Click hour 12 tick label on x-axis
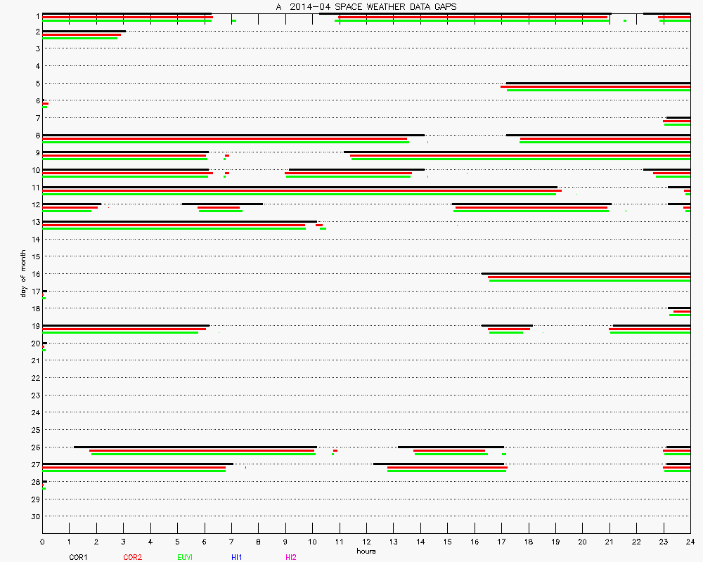The height and width of the screenshot is (562, 703). 366,542
